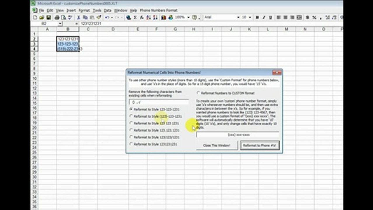
Task: Select Reformat to Style 123 123 1231 radio
Action: (131, 123)
